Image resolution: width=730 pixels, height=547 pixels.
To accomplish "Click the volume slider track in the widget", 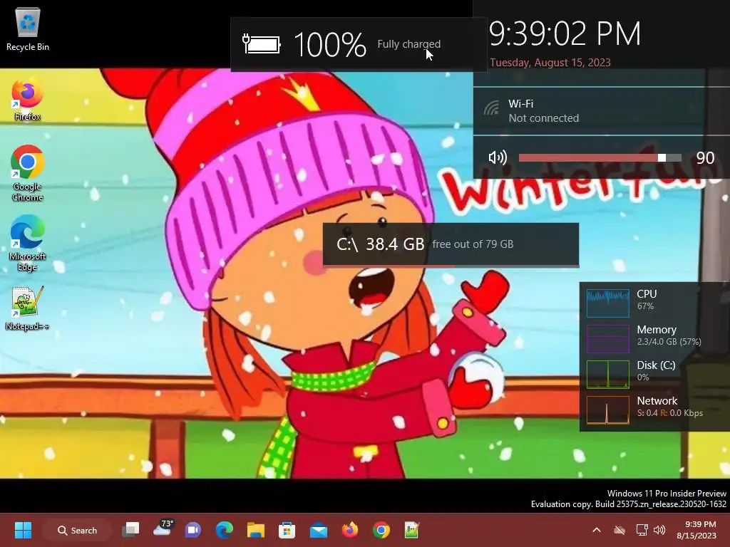I will click(600, 158).
